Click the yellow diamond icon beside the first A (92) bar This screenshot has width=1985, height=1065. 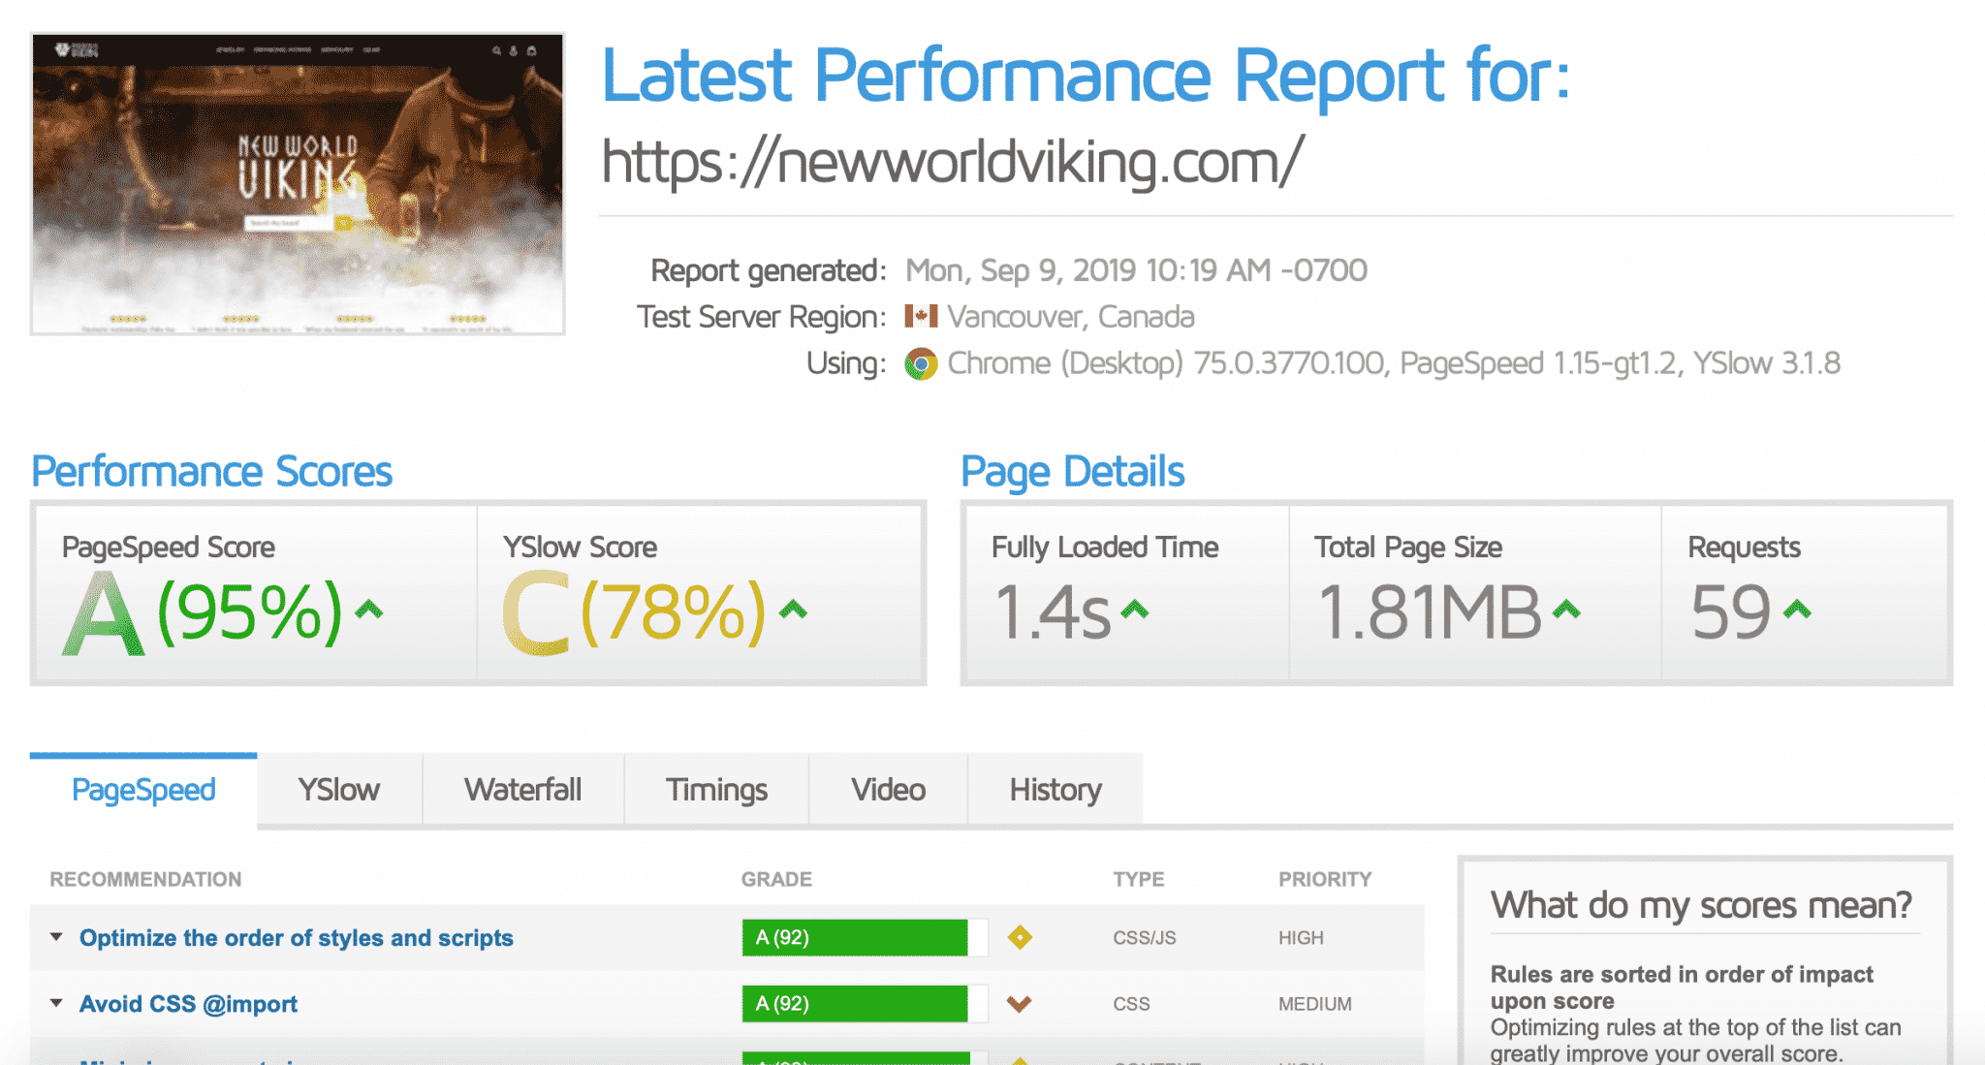[1020, 937]
